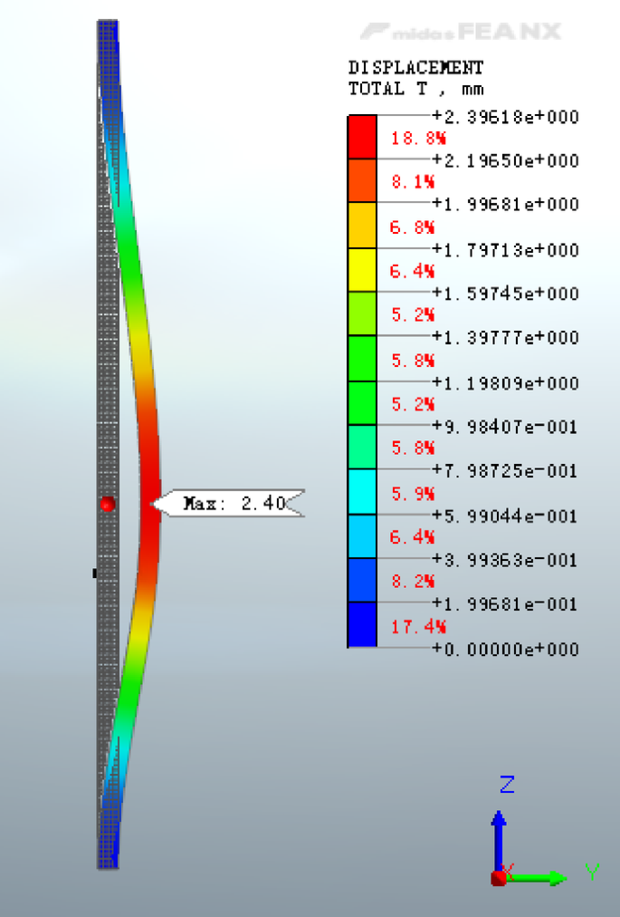Select the red X axis origin cube
The image size is (620, 917).
pyautogui.click(x=499, y=877)
